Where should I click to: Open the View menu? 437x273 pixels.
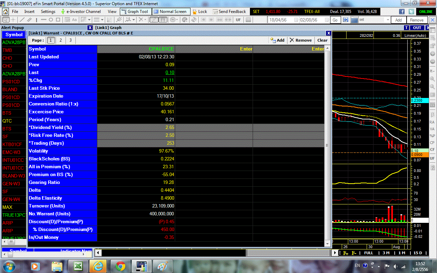tap(112, 12)
